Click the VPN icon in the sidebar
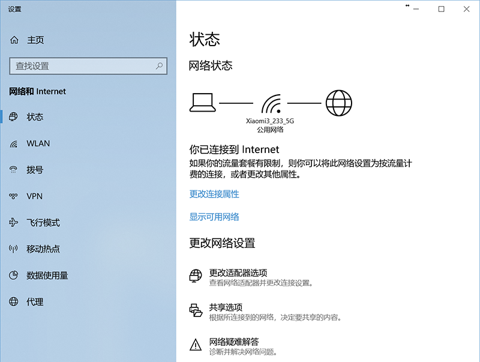This screenshot has width=480, height=362. 13,196
